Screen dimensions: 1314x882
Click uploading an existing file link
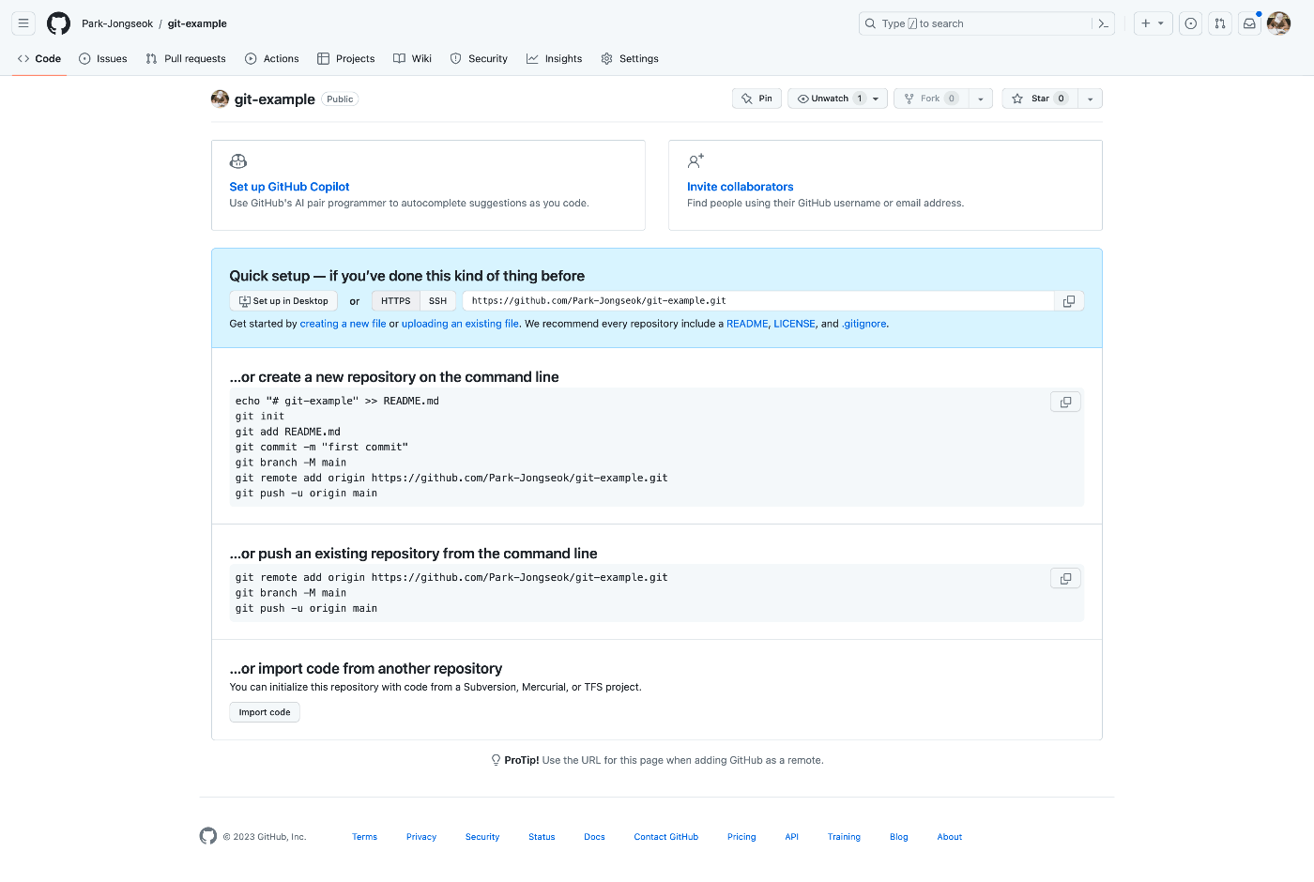click(460, 324)
